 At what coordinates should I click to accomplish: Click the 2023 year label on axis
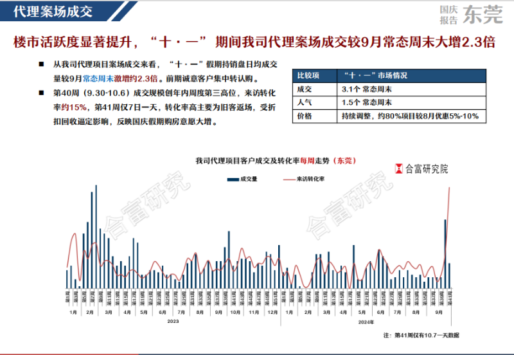click(x=173, y=321)
